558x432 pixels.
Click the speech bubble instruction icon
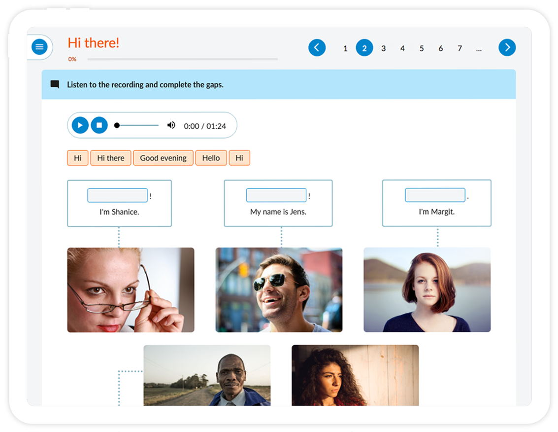[x=55, y=84]
